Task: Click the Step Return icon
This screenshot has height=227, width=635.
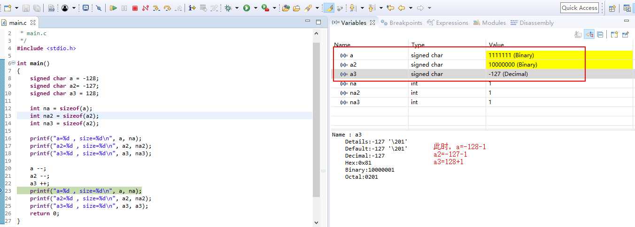Action: click(178, 8)
